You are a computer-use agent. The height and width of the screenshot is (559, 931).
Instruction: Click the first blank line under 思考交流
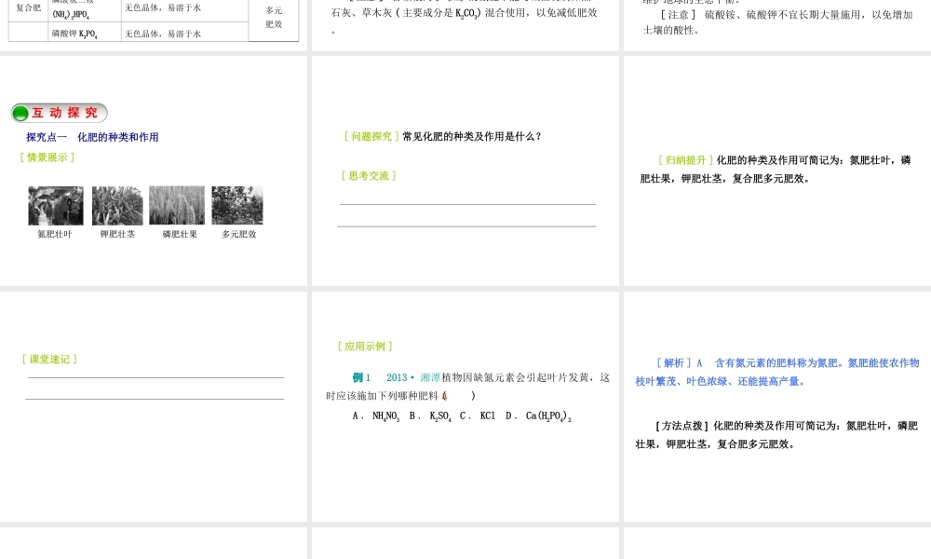[x=468, y=204]
